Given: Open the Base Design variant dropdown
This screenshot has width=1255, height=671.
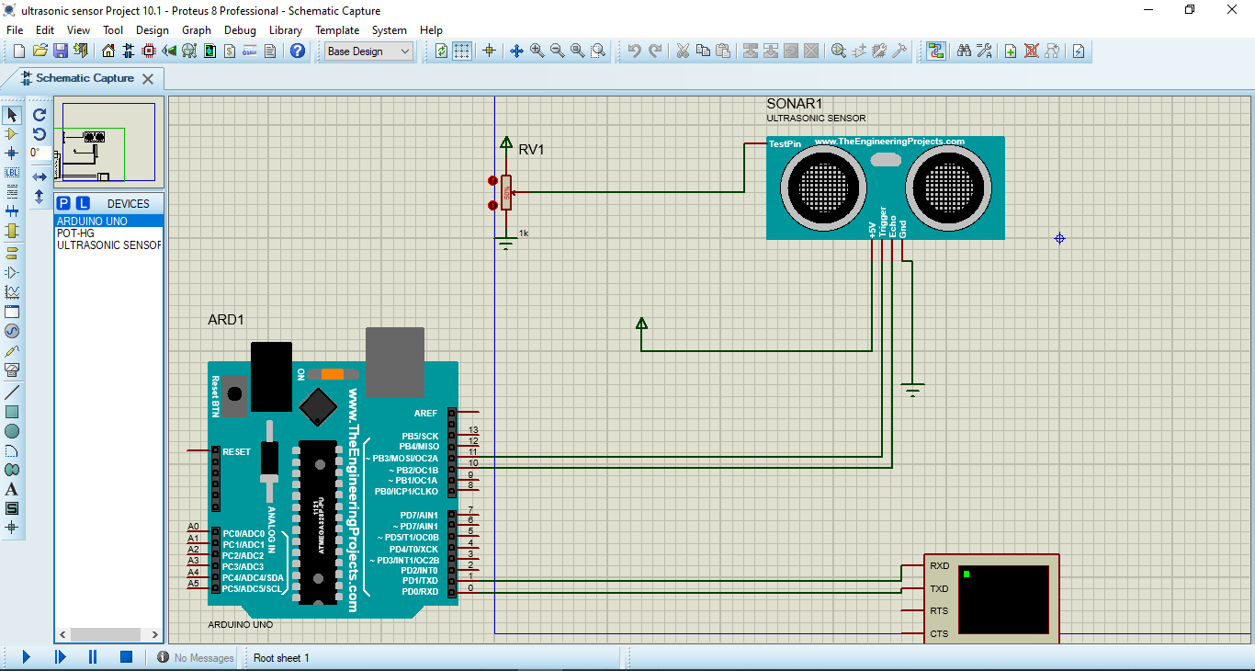Looking at the screenshot, I should coord(369,51).
